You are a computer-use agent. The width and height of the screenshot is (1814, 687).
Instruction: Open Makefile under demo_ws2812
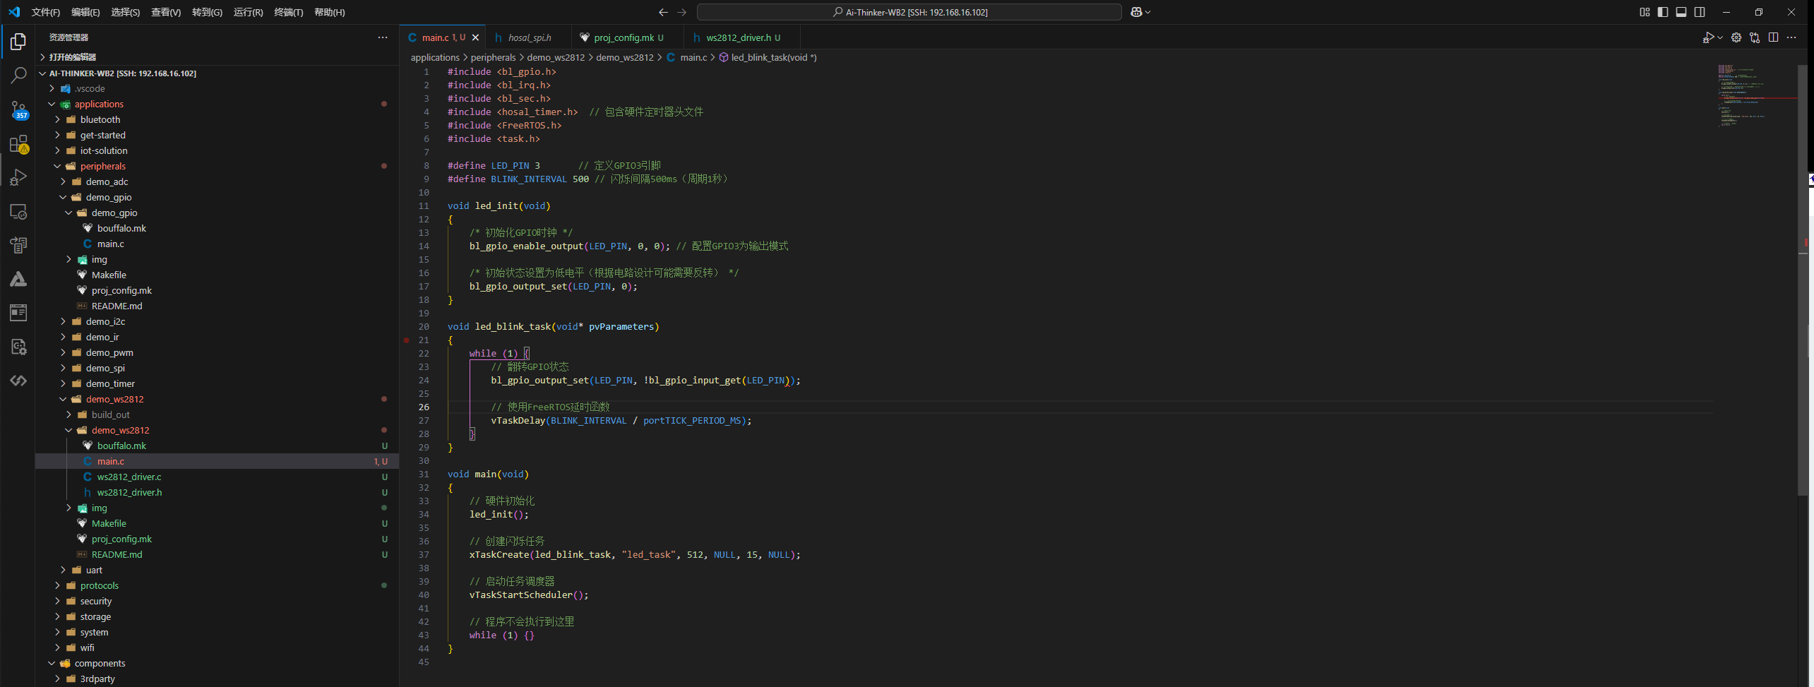(217, 524)
